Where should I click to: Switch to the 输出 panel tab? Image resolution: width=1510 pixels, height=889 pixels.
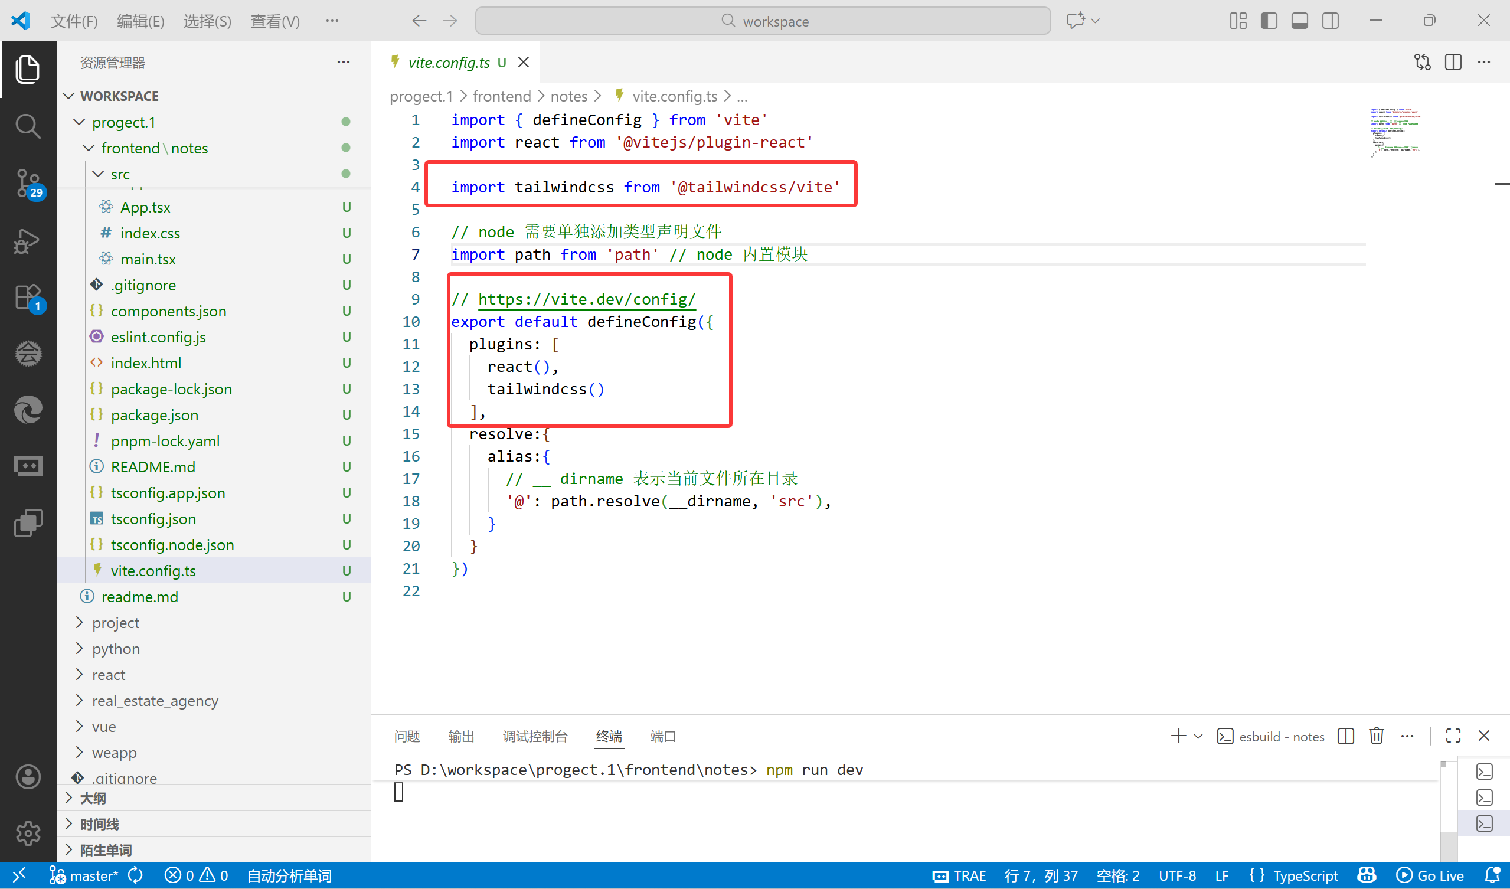pyautogui.click(x=461, y=736)
